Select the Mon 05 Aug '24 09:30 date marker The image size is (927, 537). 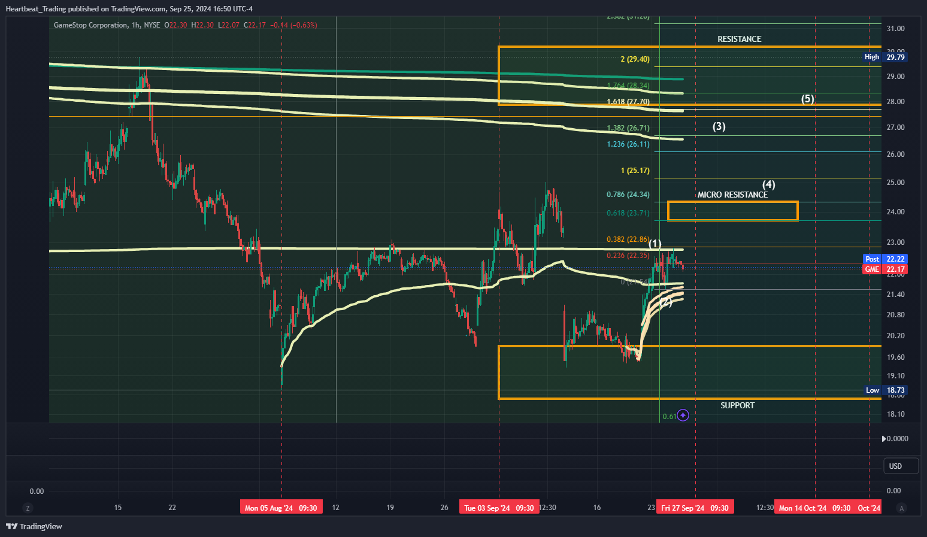tap(281, 508)
